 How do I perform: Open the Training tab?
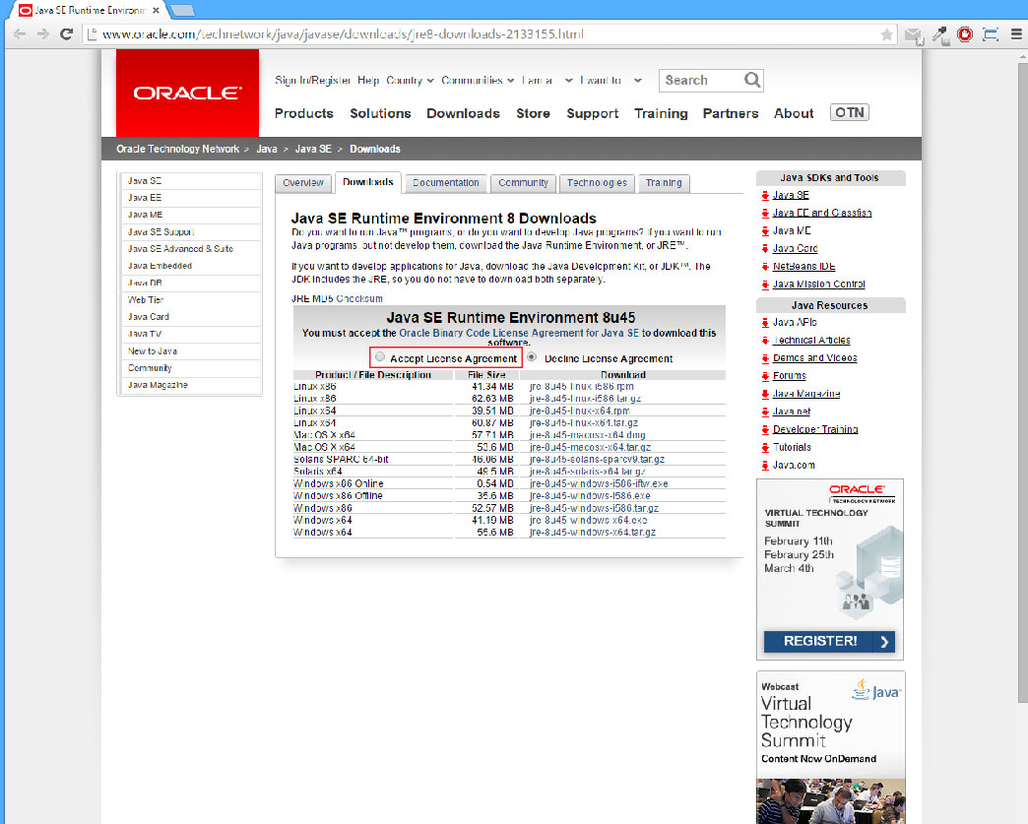[664, 183]
